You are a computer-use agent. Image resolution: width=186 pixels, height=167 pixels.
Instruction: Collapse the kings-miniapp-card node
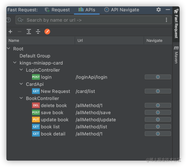pyautogui.click(x=15, y=63)
